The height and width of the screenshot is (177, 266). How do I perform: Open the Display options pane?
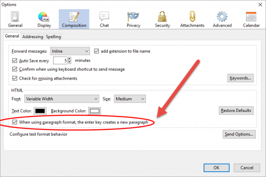click(44, 19)
